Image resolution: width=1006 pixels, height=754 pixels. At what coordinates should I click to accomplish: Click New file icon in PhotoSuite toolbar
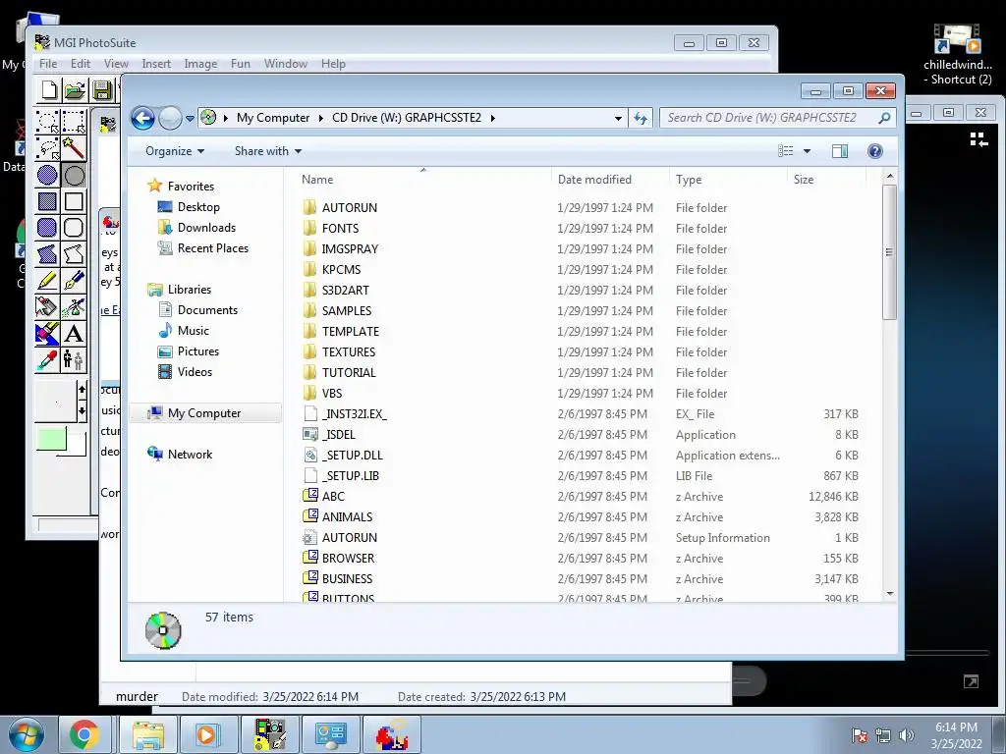(x=49, y=90)
